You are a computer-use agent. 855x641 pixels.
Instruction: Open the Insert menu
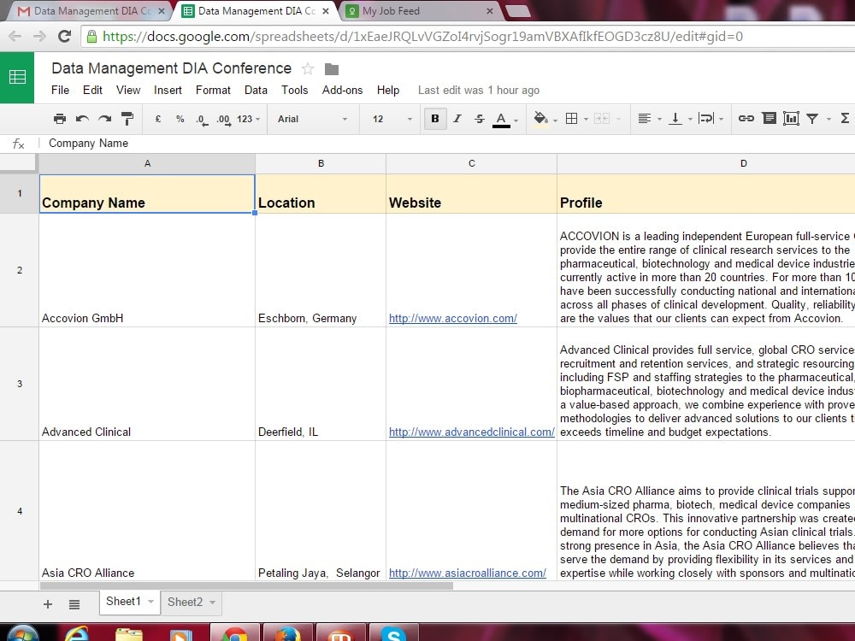click(168, 90)
